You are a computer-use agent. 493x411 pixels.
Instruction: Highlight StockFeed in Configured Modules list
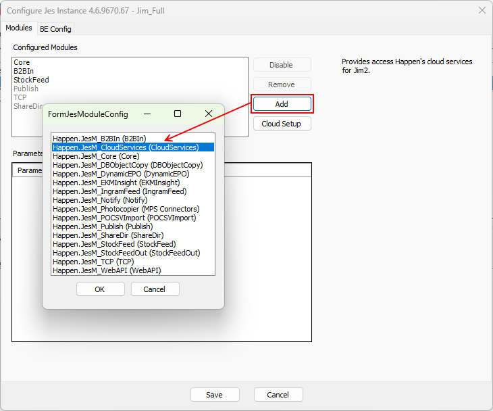31,80
